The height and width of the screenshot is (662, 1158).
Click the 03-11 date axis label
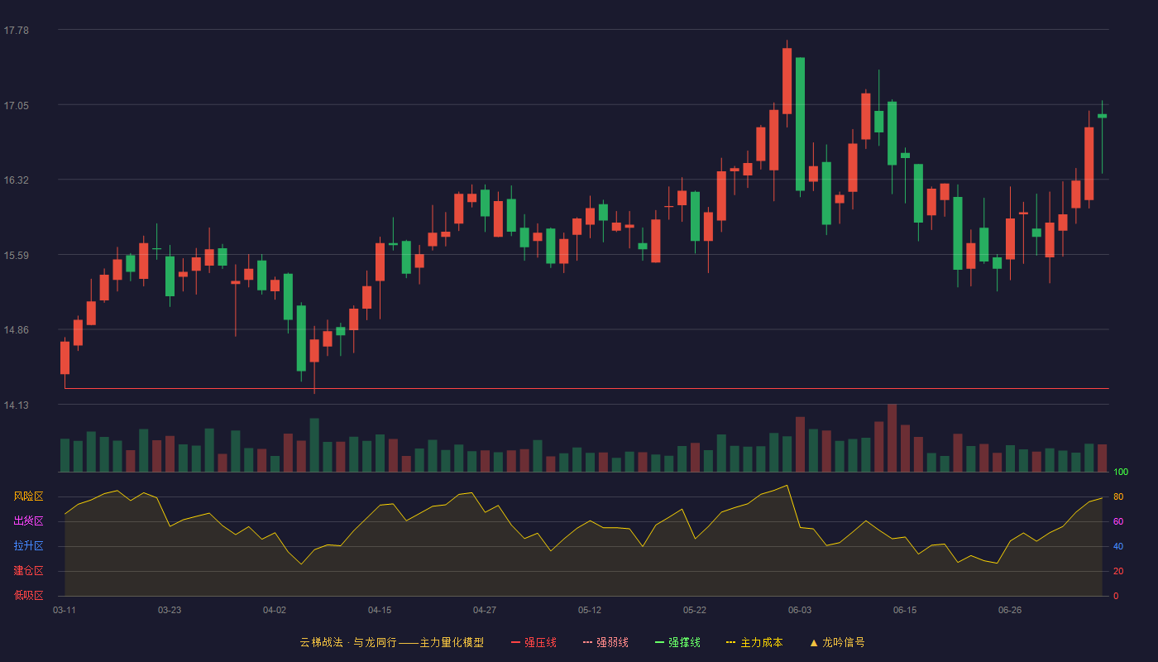click(x=65, y=610)
